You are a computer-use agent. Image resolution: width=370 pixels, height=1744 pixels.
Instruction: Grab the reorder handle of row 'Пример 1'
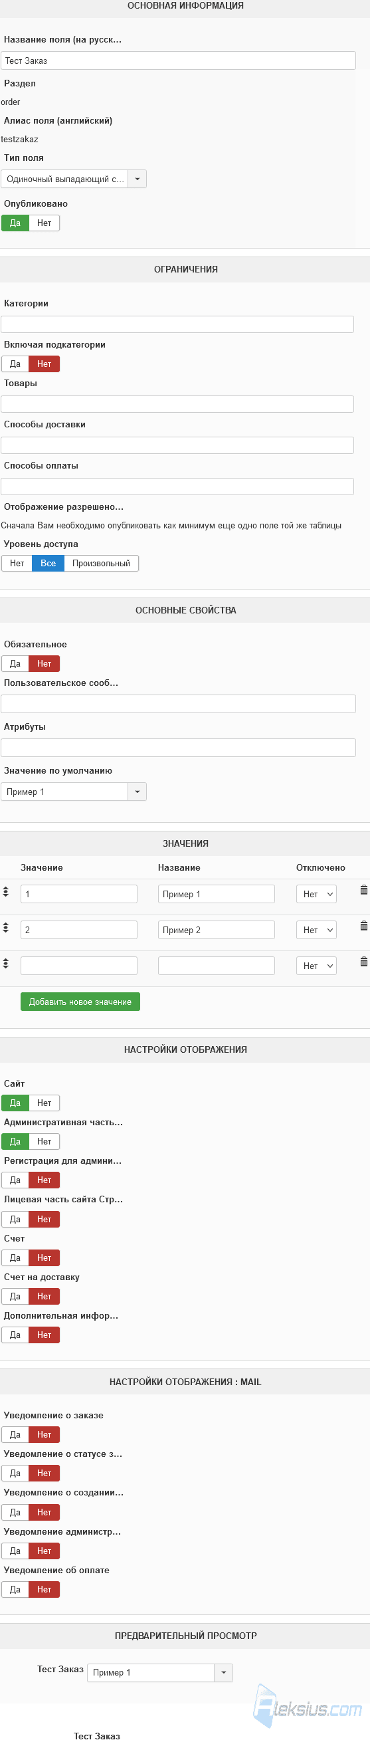[5, 892]
